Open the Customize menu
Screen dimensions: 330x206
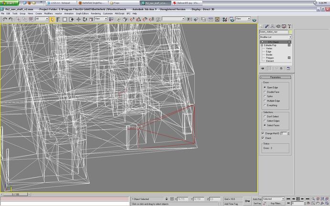click(108, 13)
